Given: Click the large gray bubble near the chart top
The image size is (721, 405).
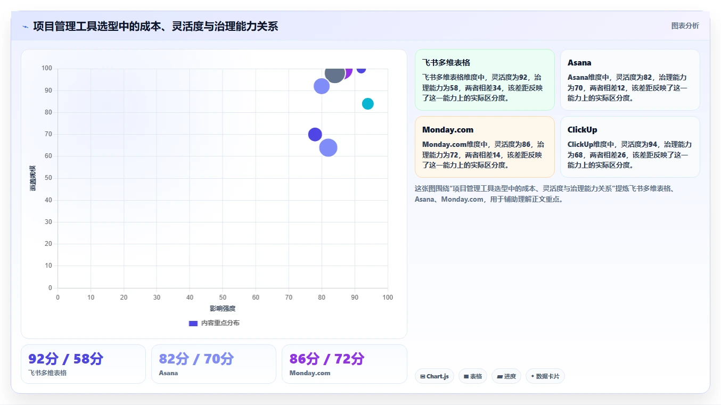Looking at the screenshot, I should (334, 75).
